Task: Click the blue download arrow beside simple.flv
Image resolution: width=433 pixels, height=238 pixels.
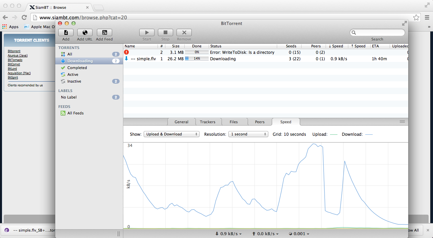Action: 126,59
